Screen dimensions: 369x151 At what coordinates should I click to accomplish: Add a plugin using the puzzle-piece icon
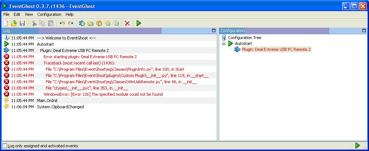[82, 23]
